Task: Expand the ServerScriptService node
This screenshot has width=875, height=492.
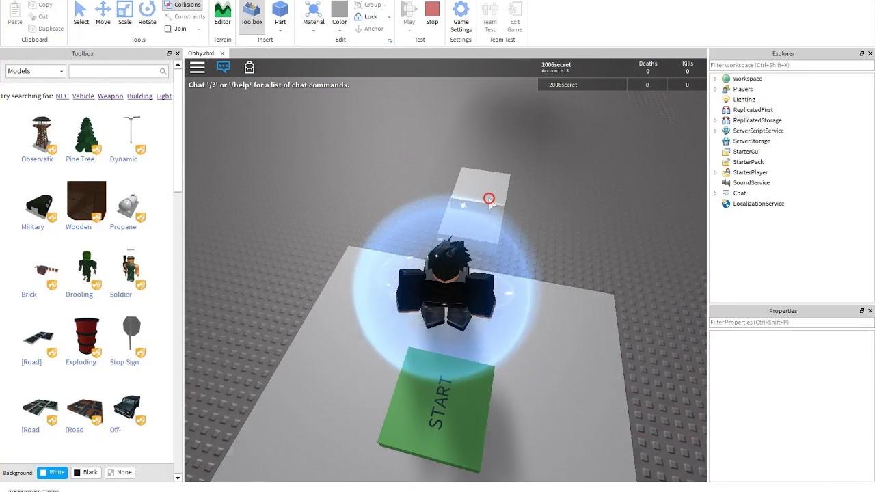Action: click(715, 131)
